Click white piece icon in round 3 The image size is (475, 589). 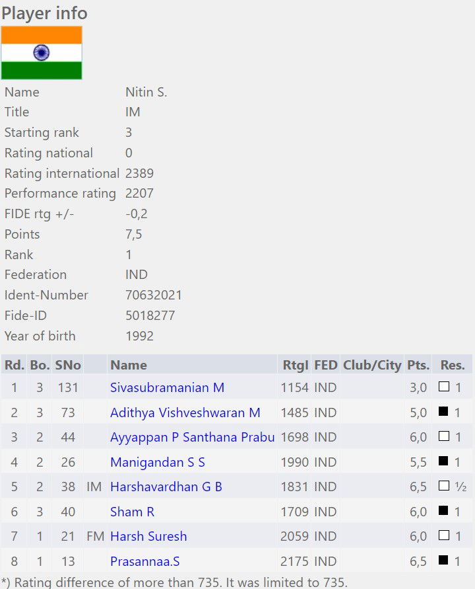444,437
